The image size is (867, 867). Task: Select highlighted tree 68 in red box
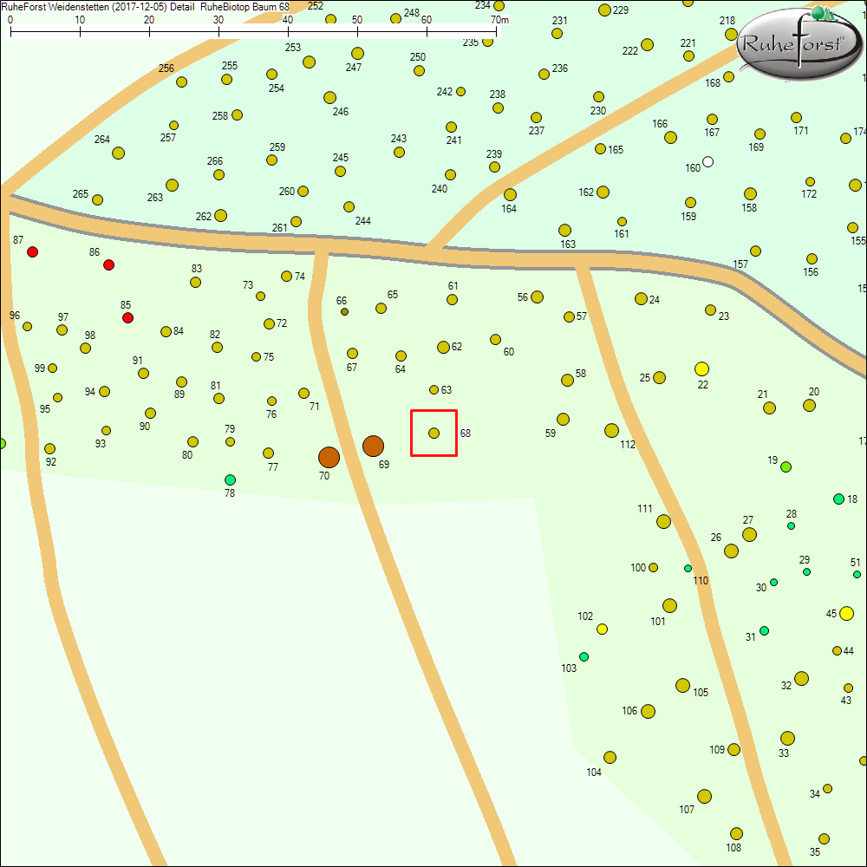pos(433,433)
